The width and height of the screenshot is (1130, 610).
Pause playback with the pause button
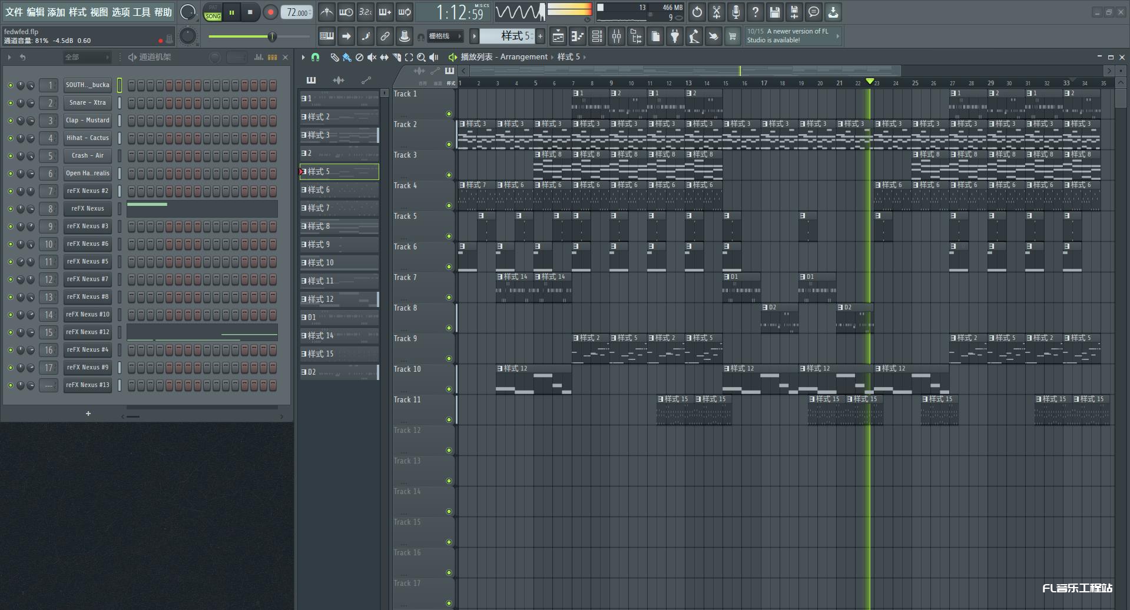click(x=232, y=12)
